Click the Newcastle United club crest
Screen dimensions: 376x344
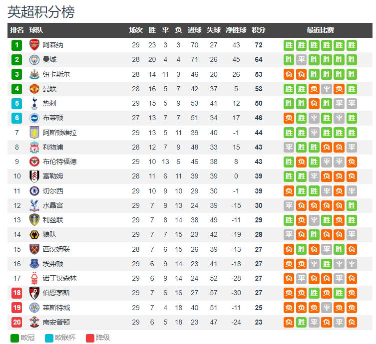[34, 74]
